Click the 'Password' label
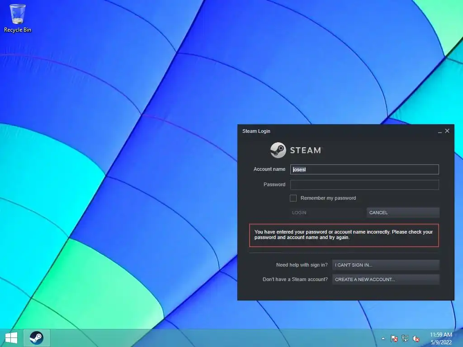 [x=274, y=184]
